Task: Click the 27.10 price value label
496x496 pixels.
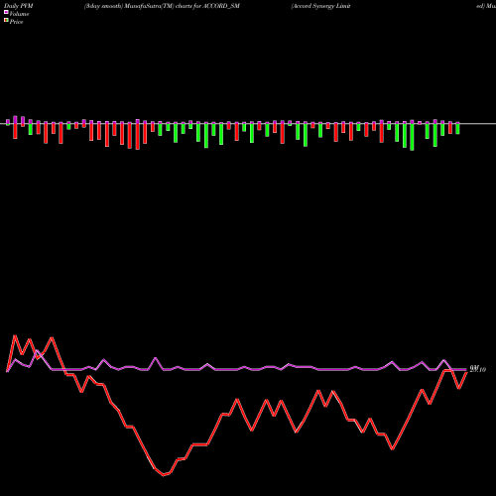Action: click(x=478, y=369)
